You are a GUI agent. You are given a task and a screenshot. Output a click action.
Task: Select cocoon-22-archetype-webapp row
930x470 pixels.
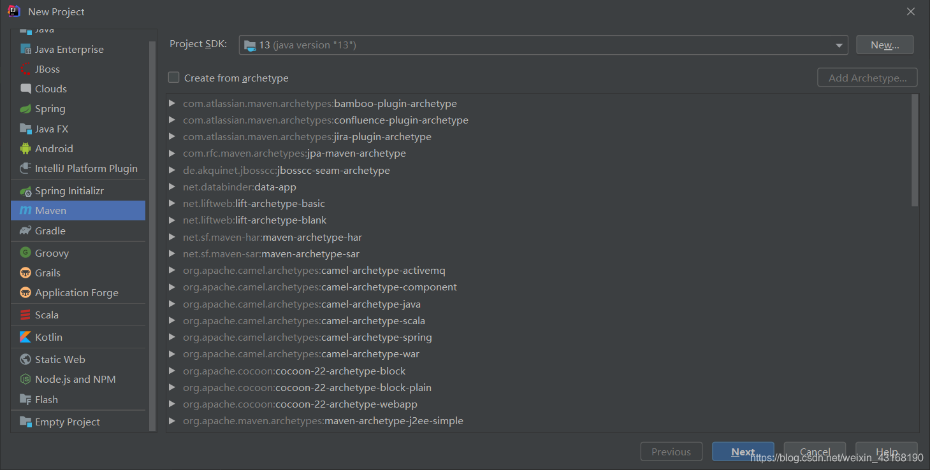click(x=539, y=404)
